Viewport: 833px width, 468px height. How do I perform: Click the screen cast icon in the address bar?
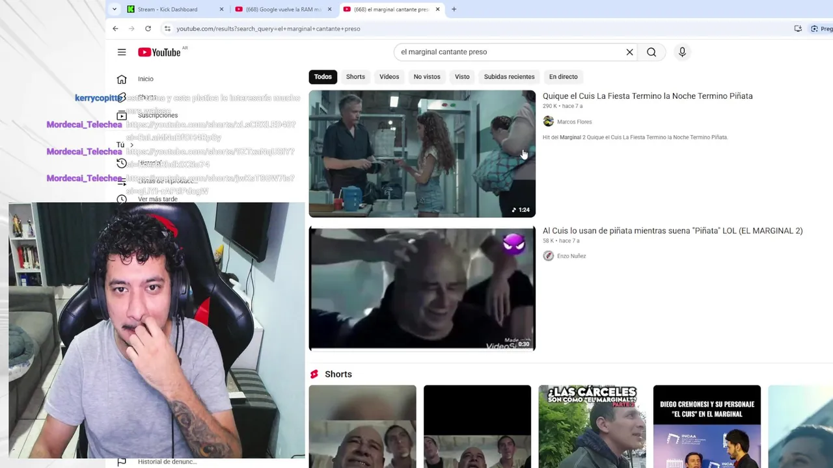pyautogui.click(x=798, y=29)
